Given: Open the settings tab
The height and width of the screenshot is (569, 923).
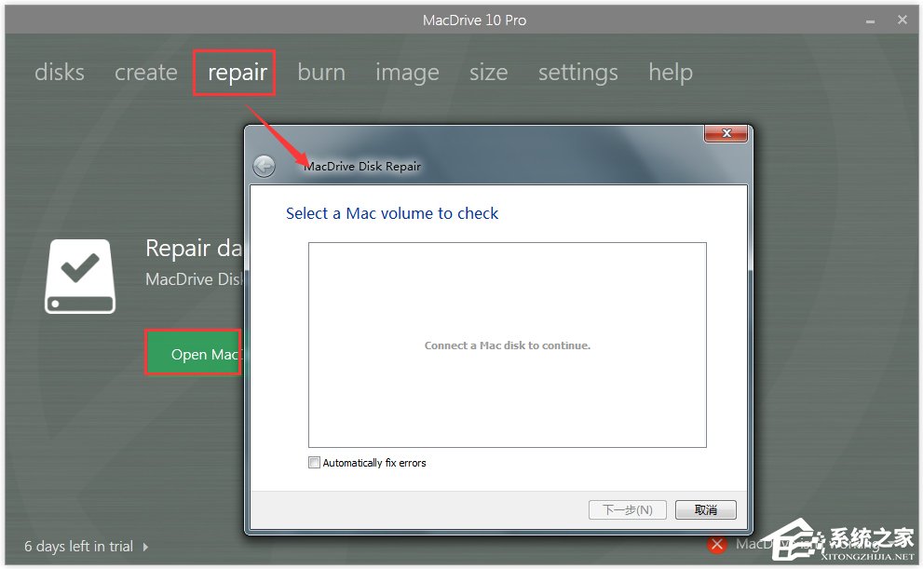Looking at the screenshot, I should click(578, 73).
